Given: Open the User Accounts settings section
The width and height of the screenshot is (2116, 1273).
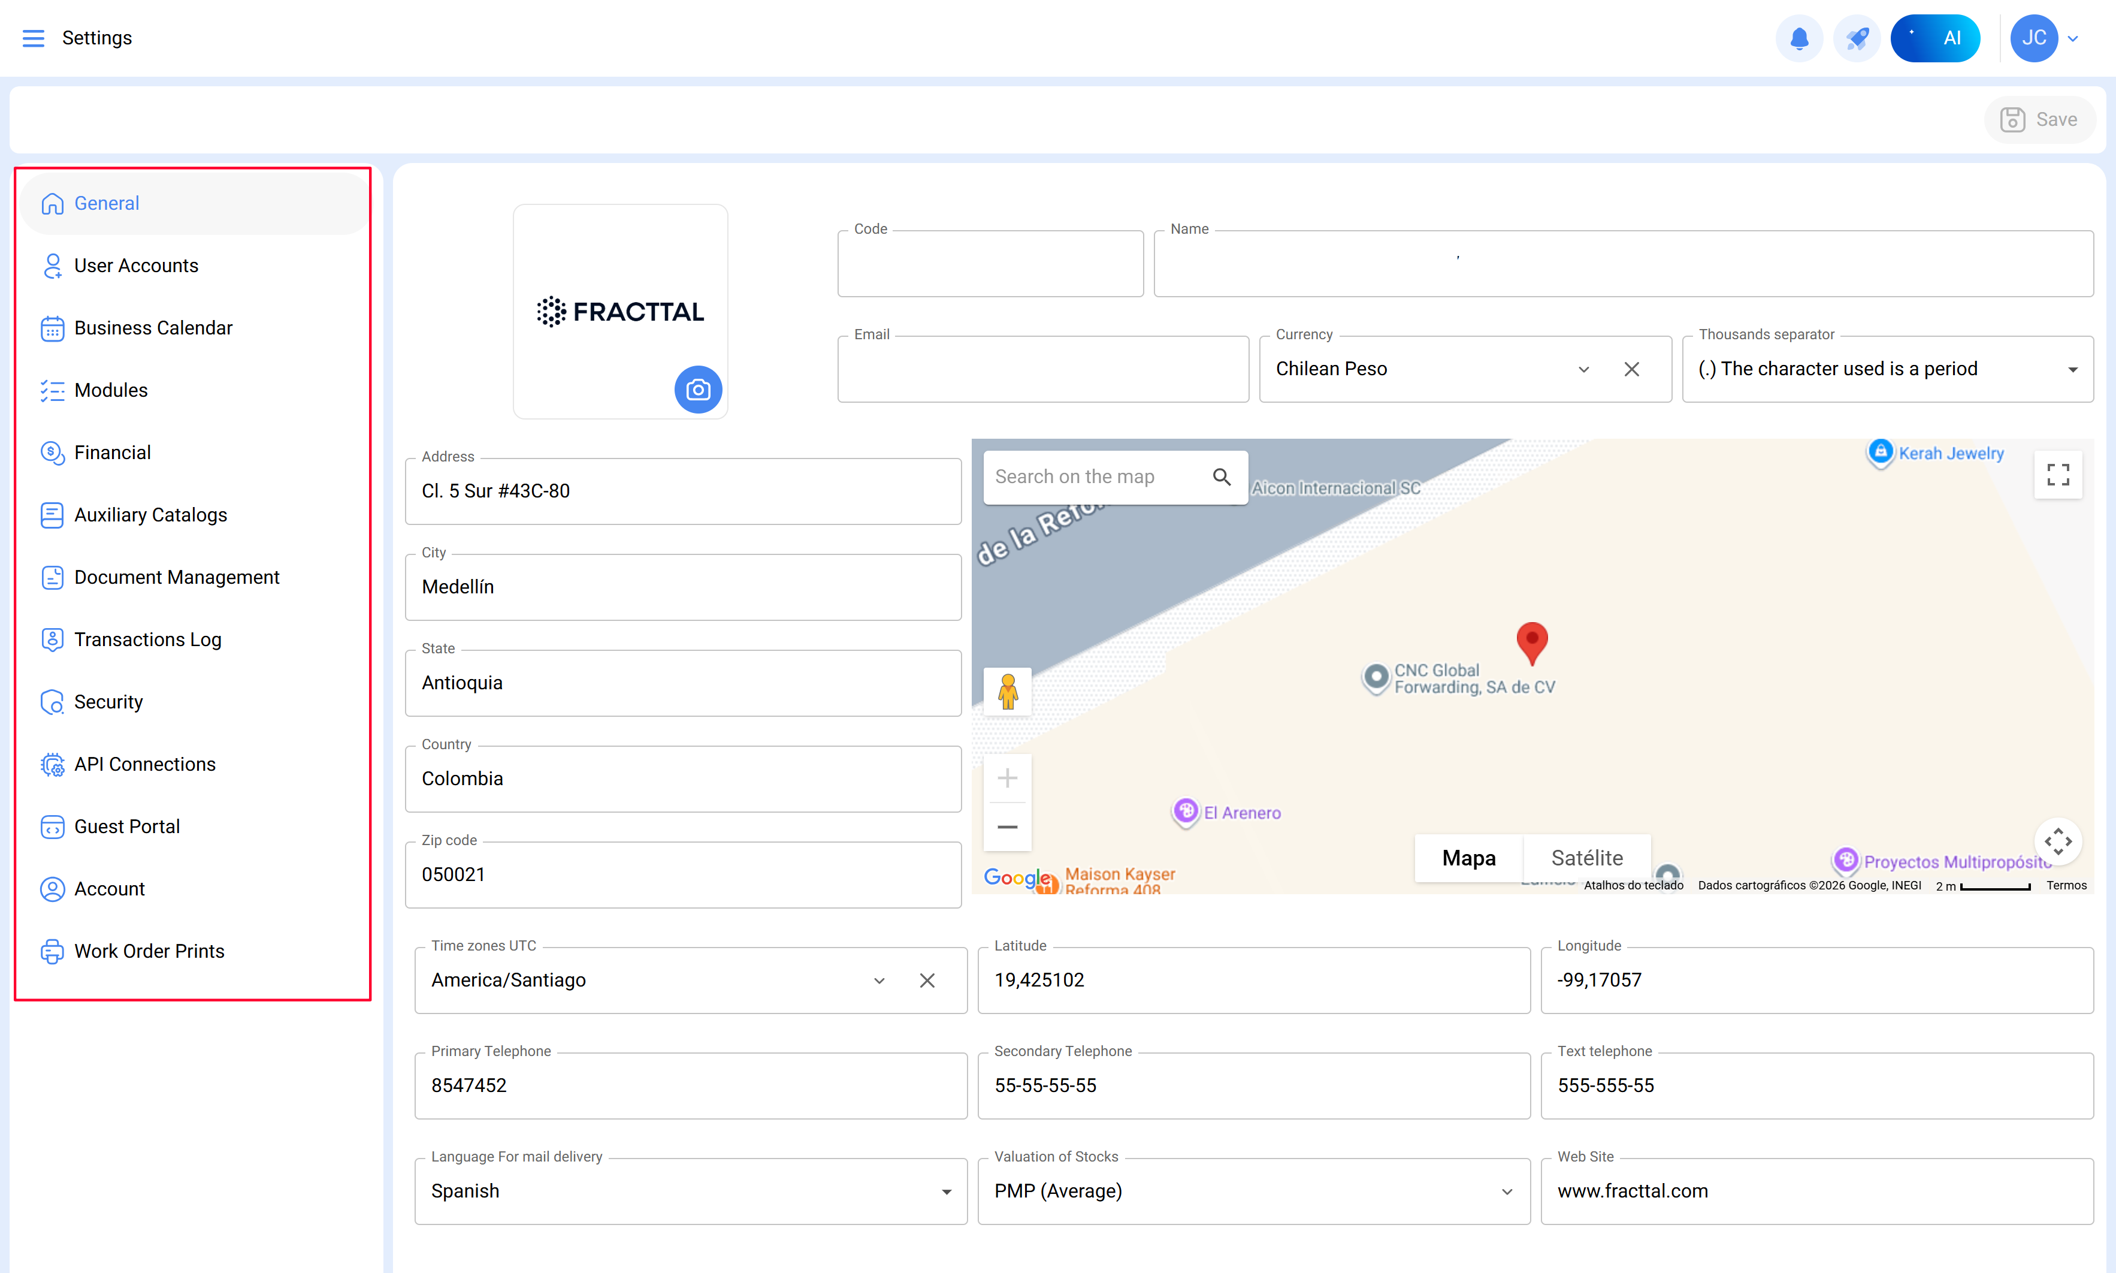Looking at the screenshot, I should pos(135,266).
